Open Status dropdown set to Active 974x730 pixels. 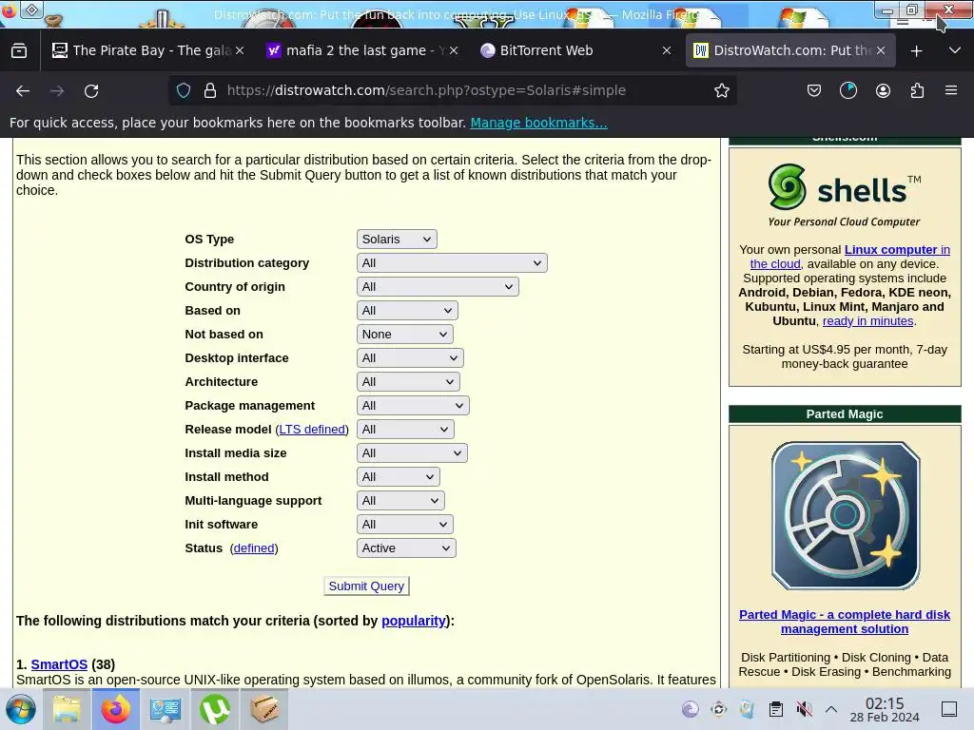point(406,548)
